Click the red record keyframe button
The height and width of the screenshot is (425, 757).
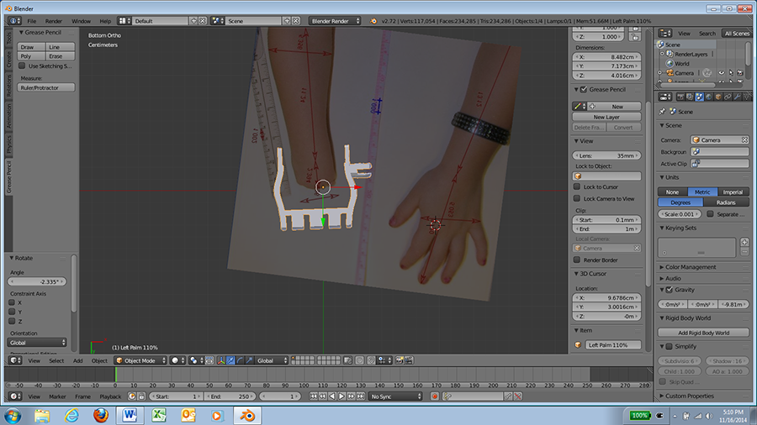point(435,396)
